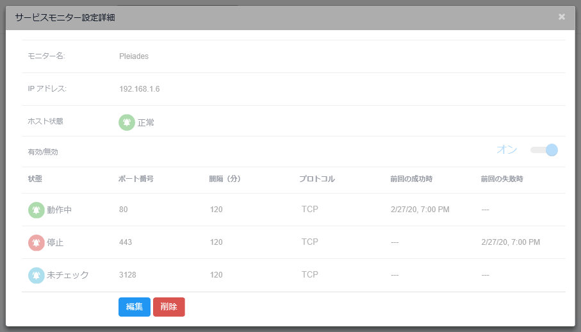The height and width of the screenshot is (332, 581).
Task: Click the dialog title サービスモニター設定詳細
Action: tap(65, 17)
